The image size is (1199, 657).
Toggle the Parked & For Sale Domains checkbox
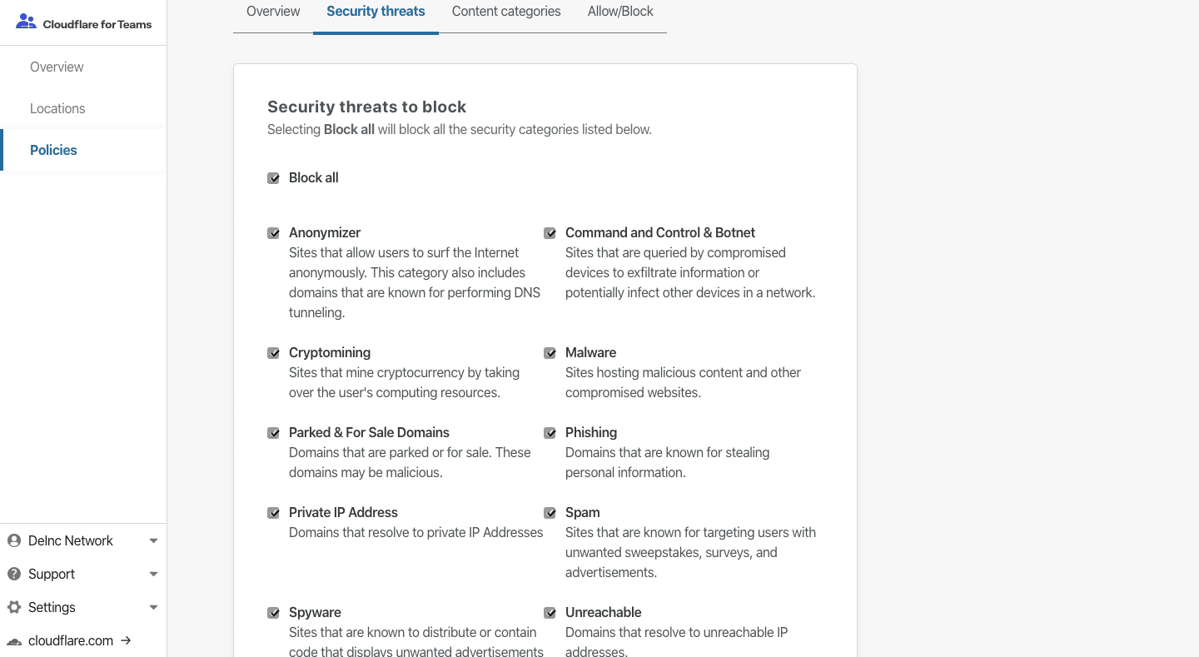[273, 433]
